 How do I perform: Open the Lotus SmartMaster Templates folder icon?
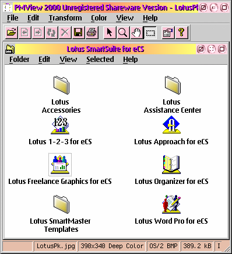pos(61,204)
